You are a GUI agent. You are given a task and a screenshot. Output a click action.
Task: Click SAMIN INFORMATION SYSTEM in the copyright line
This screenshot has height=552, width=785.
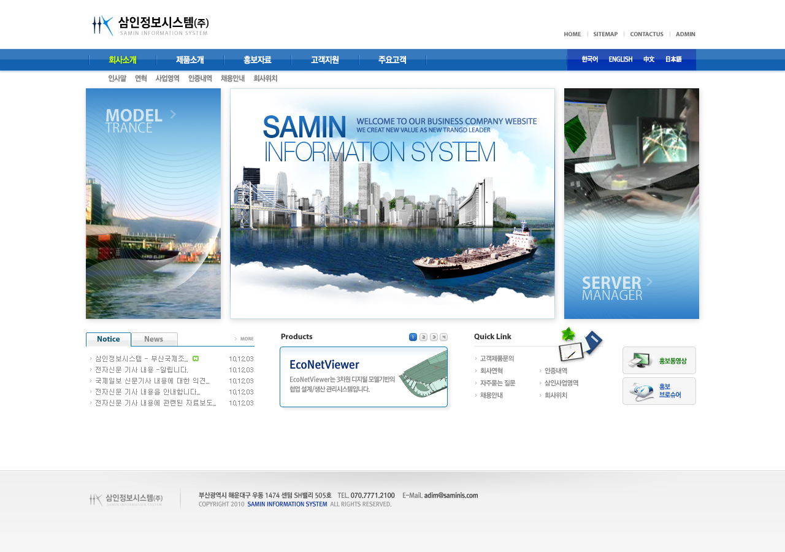(x=287, y=504)
